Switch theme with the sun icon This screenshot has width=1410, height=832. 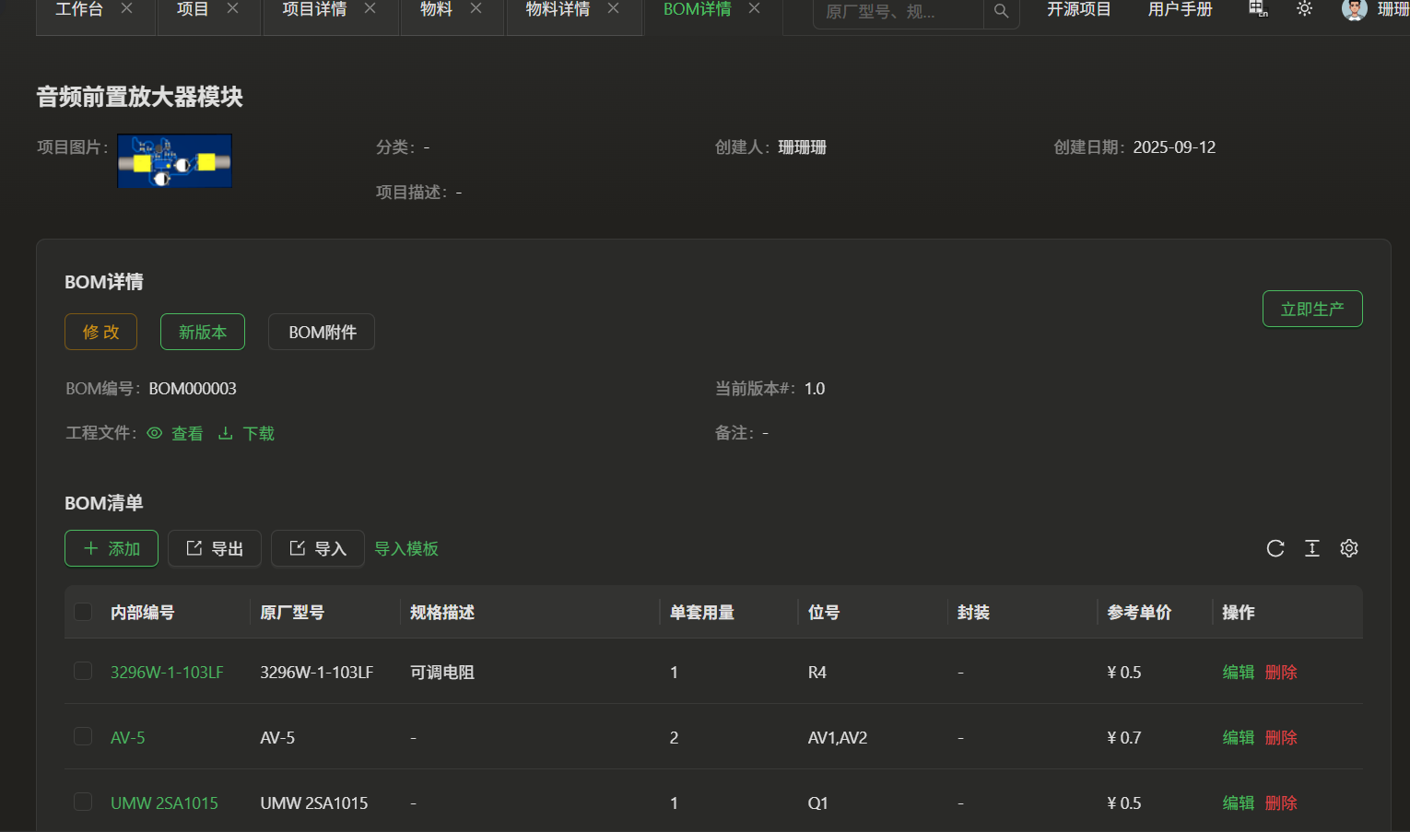[x=1304, y=9]
